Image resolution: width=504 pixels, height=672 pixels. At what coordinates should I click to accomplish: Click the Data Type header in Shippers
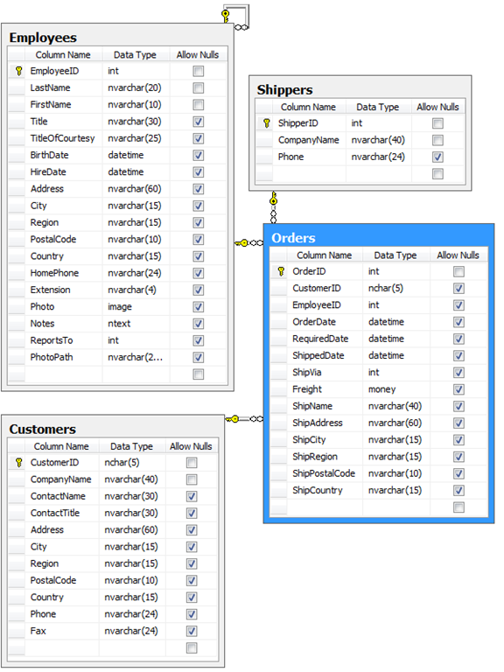point(378,107)
